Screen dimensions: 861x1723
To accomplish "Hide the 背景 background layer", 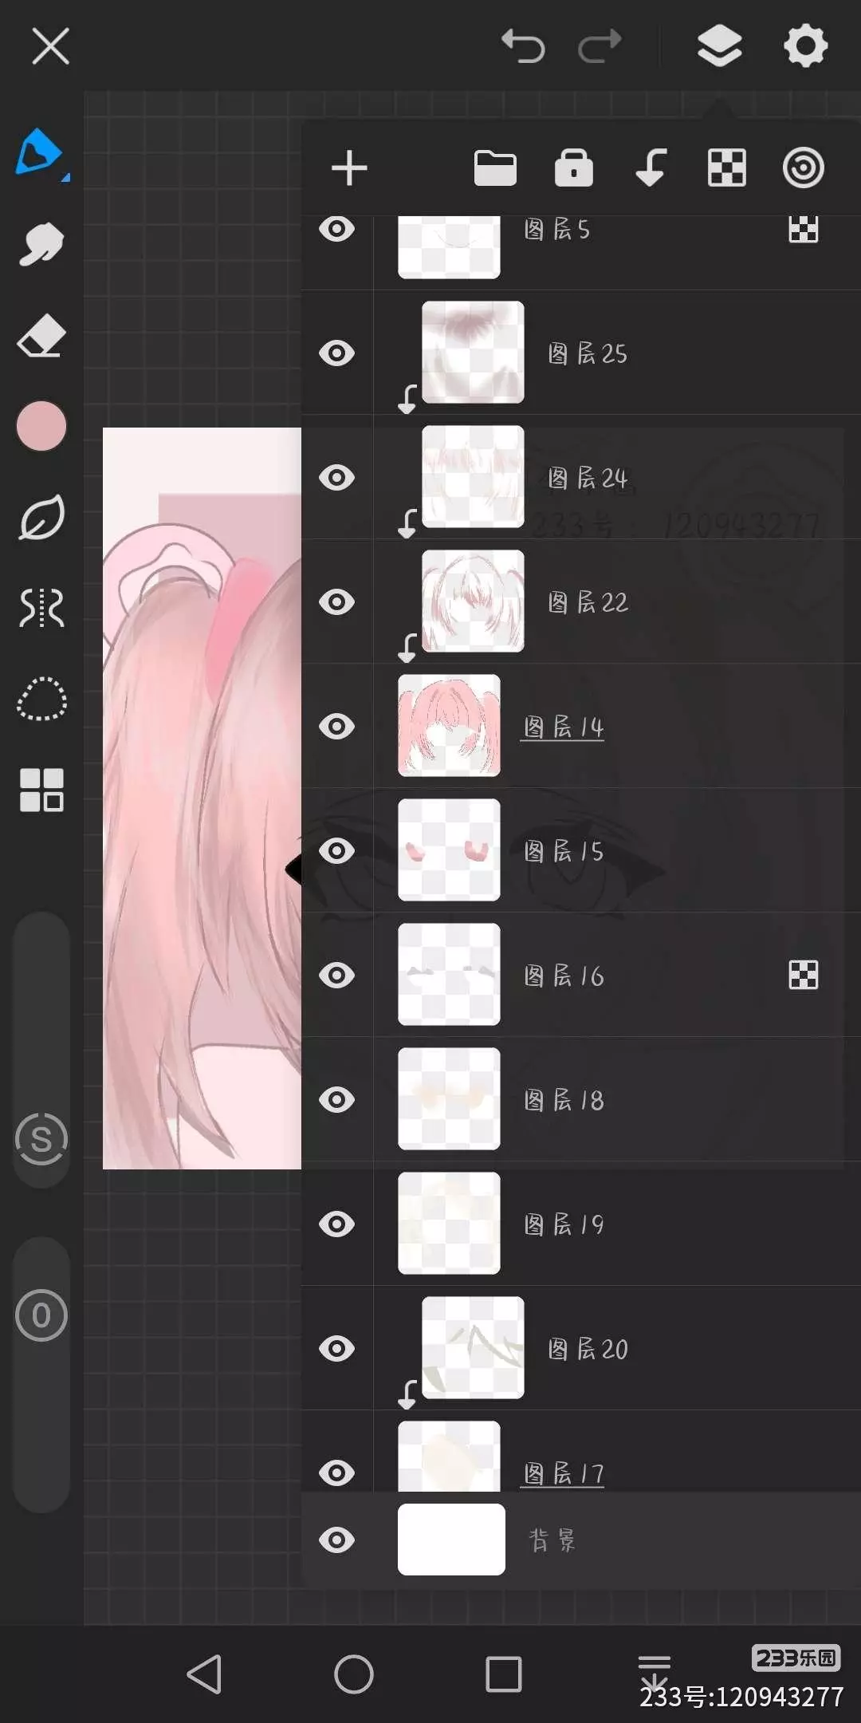I will pos(337,1540).
